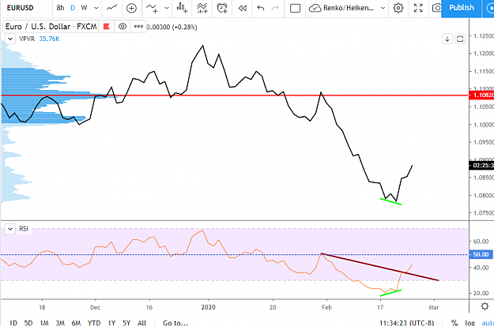Open the Go to... date dialog
The width and height of the screenshot is (494, 326).
click(175, 323)
